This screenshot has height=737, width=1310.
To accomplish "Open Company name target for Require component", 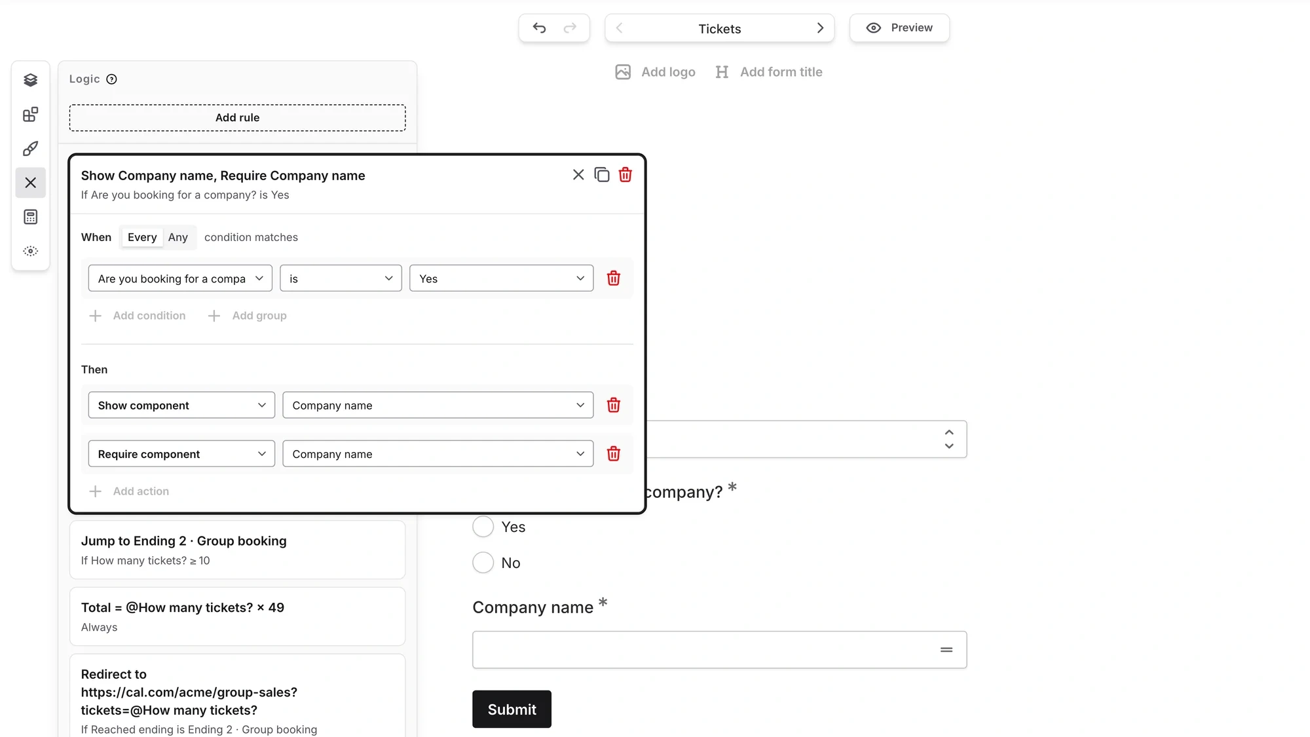I will pyautogui.click(x=438, y=454).
